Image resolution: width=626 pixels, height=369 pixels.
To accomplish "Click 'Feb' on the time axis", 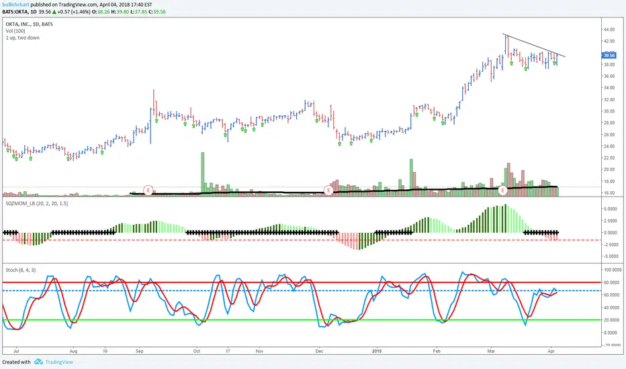I will pos(437,351).
